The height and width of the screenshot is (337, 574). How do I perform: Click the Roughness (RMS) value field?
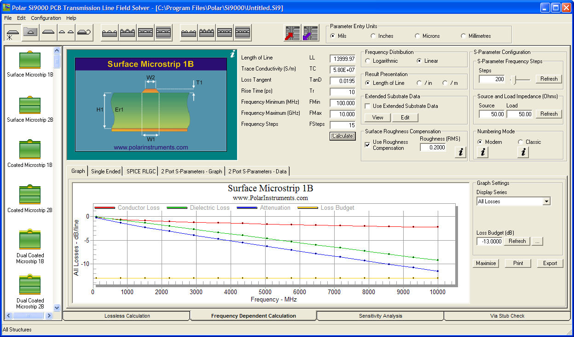click(x=433, y=147)
